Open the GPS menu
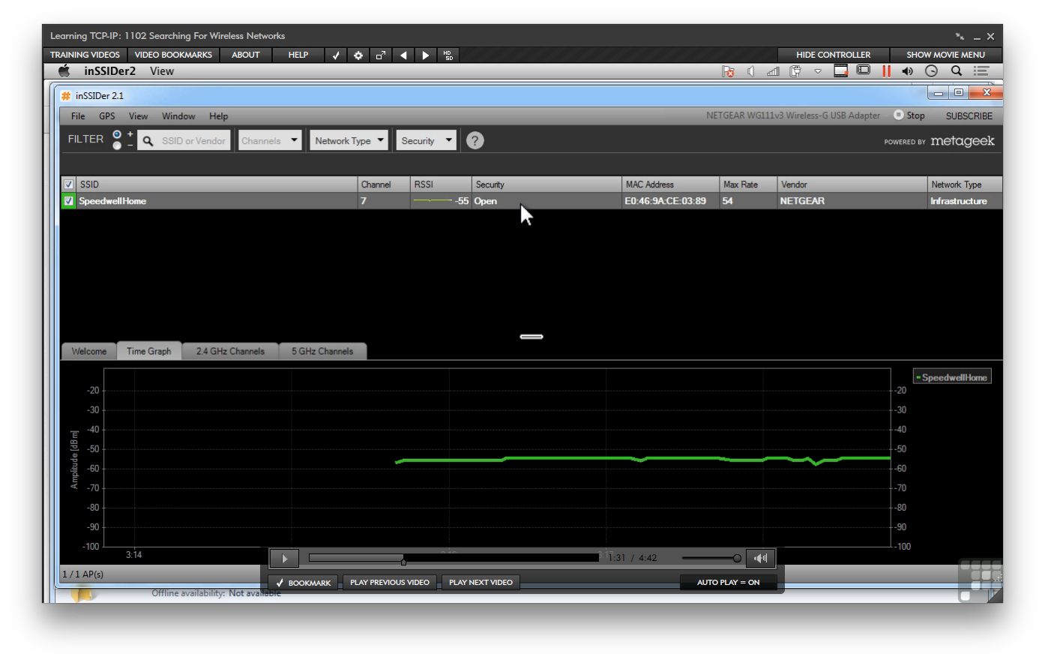This screenshot has height=663, width=1045. click(107, 116)
